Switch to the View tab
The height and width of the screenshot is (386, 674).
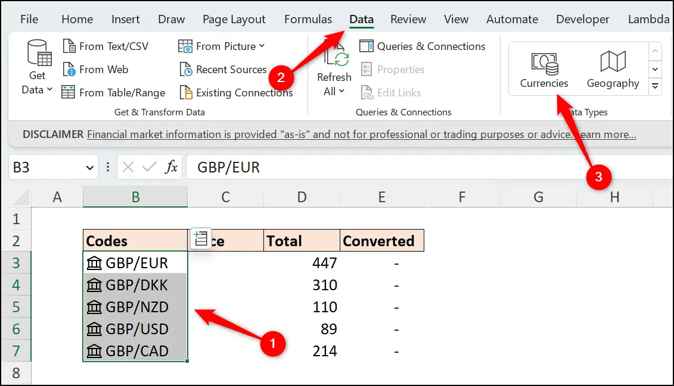pyautogui.click(x=456, y=19)
